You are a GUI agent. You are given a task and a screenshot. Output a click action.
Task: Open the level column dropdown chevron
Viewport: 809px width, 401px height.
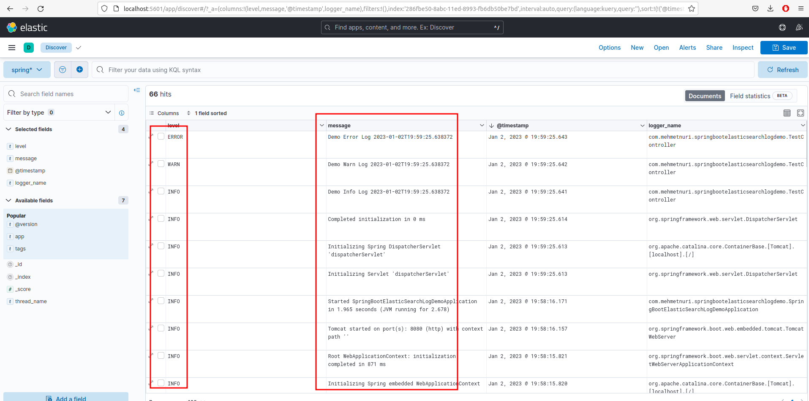tap(321, 126)
